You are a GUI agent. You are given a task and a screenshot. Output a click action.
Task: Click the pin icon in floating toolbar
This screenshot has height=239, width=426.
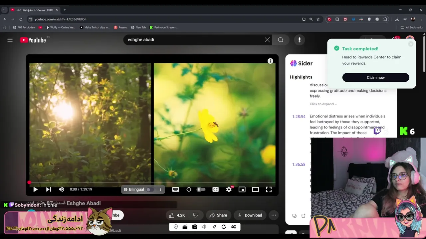pos(214,227)
